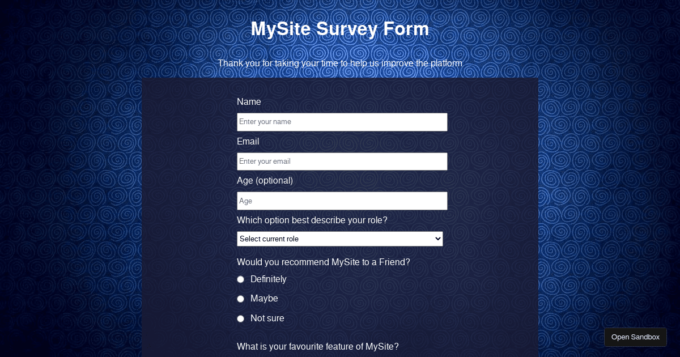
Task: Expand the Select current role combo box
Action: [x=340, y=239]
